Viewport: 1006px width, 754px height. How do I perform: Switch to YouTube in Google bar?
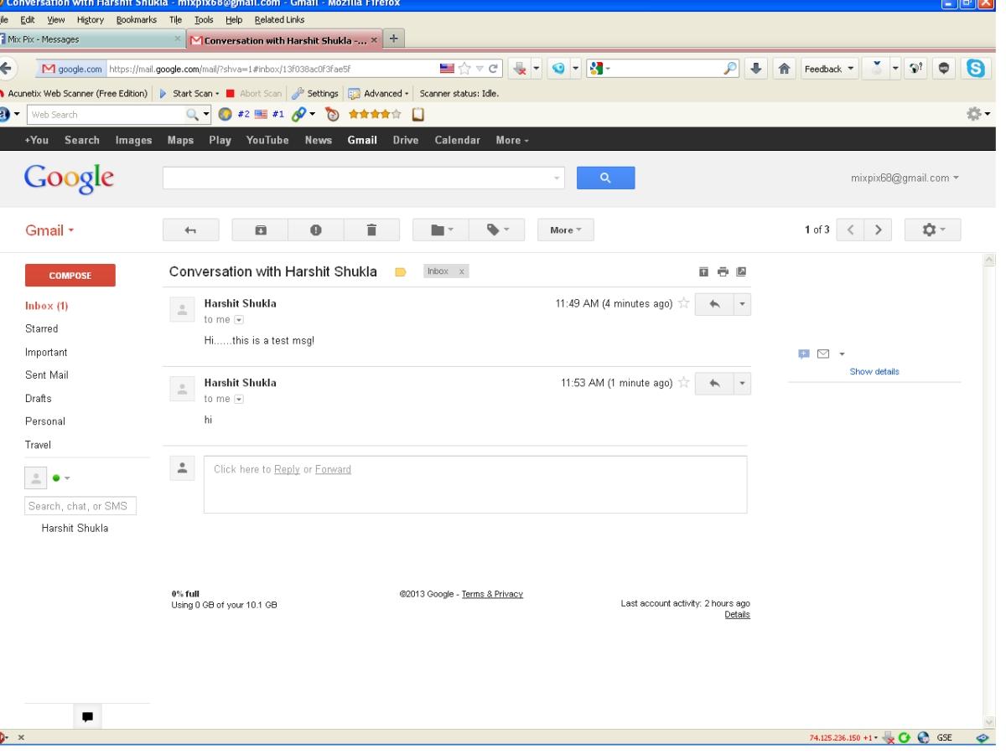pos(268,140)
